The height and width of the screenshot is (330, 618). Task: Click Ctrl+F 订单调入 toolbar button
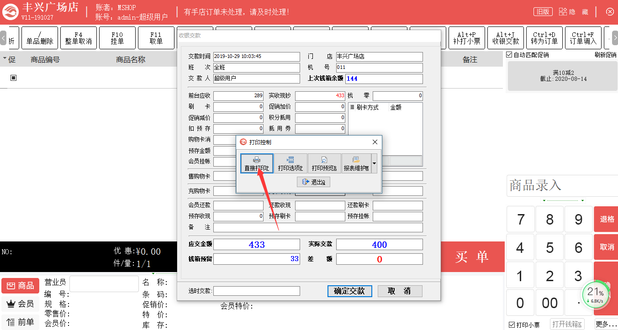click(x=583, y=38)
